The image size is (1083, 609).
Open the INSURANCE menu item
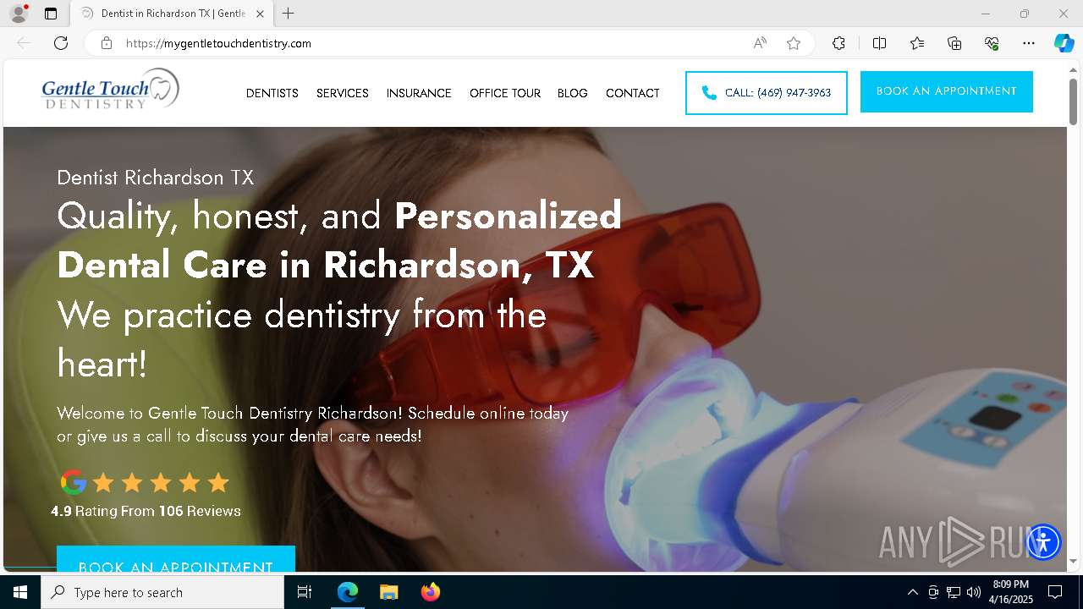(419, 93)
